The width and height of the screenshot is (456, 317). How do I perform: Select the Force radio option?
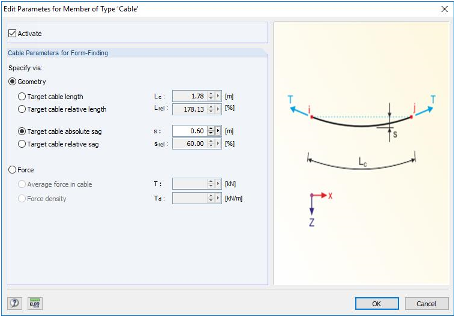[x=13, y=170]
